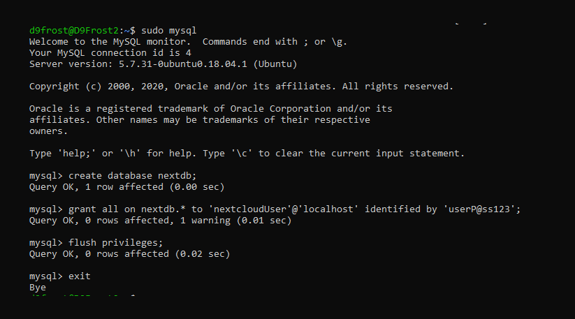Click the 'exit' command text

[80, 276]
